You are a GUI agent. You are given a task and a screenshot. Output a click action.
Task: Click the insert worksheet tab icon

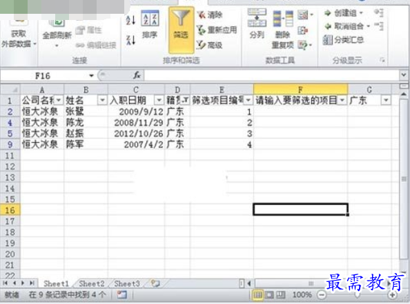(x=155, y=283)
